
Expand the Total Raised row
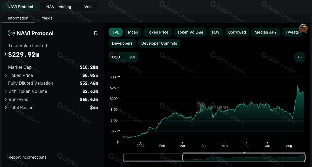[6, 107]
